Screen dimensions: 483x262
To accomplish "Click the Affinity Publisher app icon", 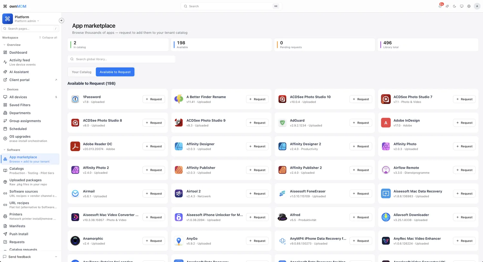I will [x=179, y=170].
